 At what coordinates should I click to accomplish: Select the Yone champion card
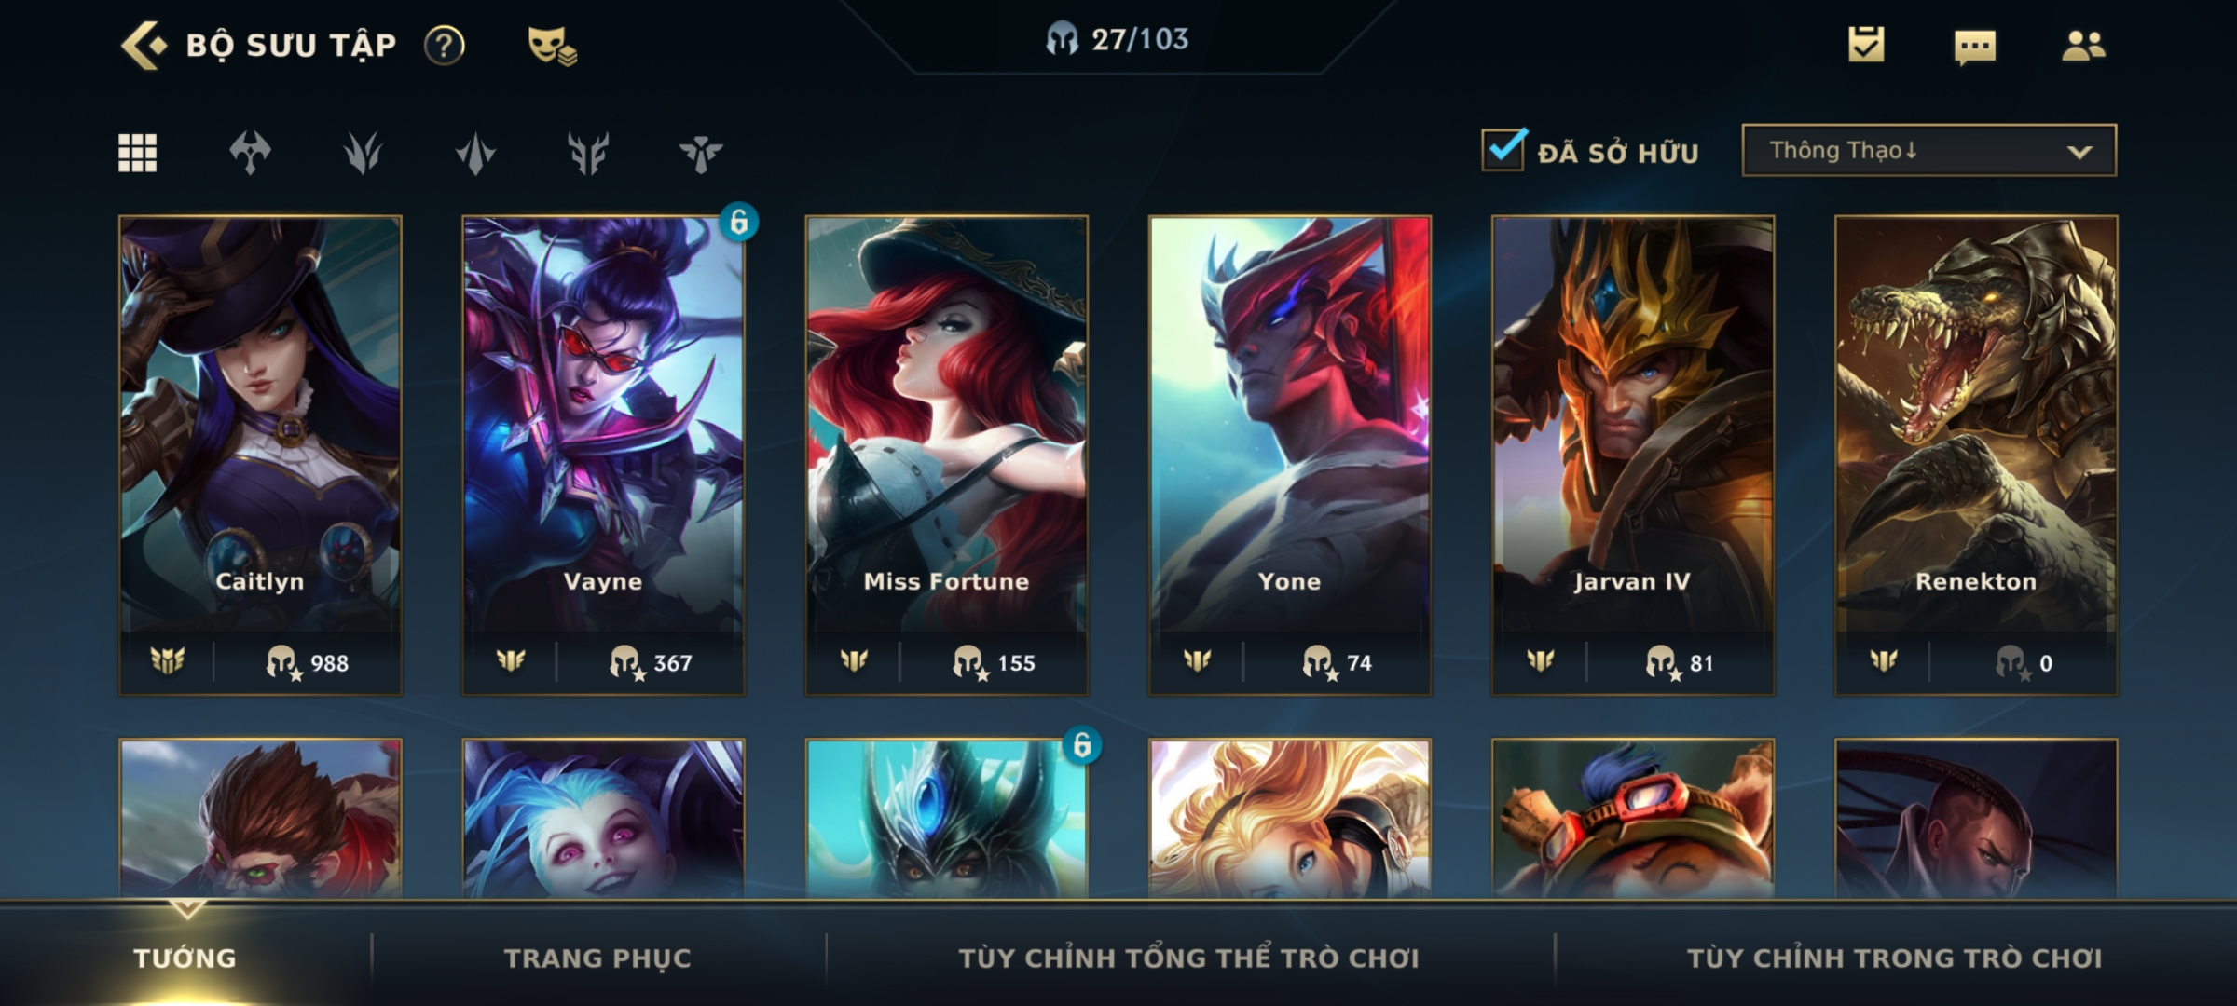(1290, 455)
